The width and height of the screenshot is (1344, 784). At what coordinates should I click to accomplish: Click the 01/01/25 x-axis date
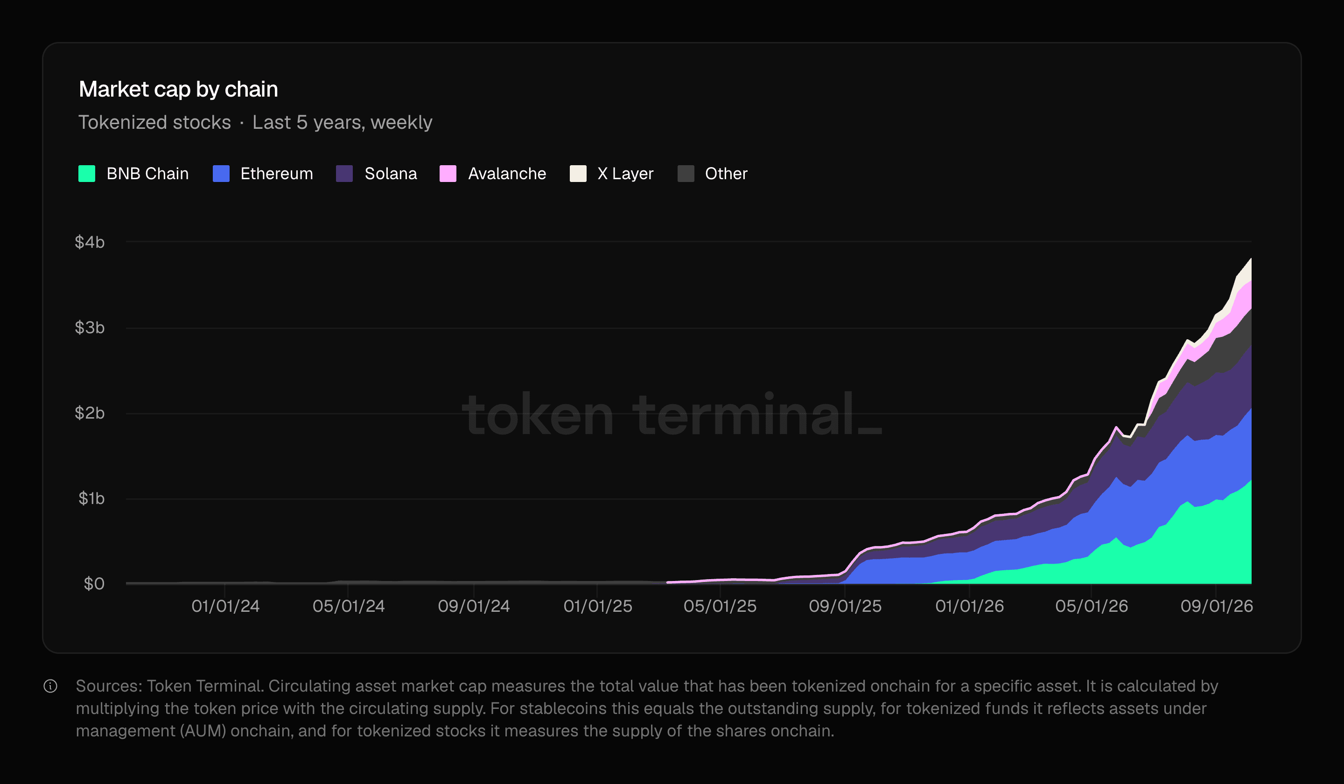(598, 606)
